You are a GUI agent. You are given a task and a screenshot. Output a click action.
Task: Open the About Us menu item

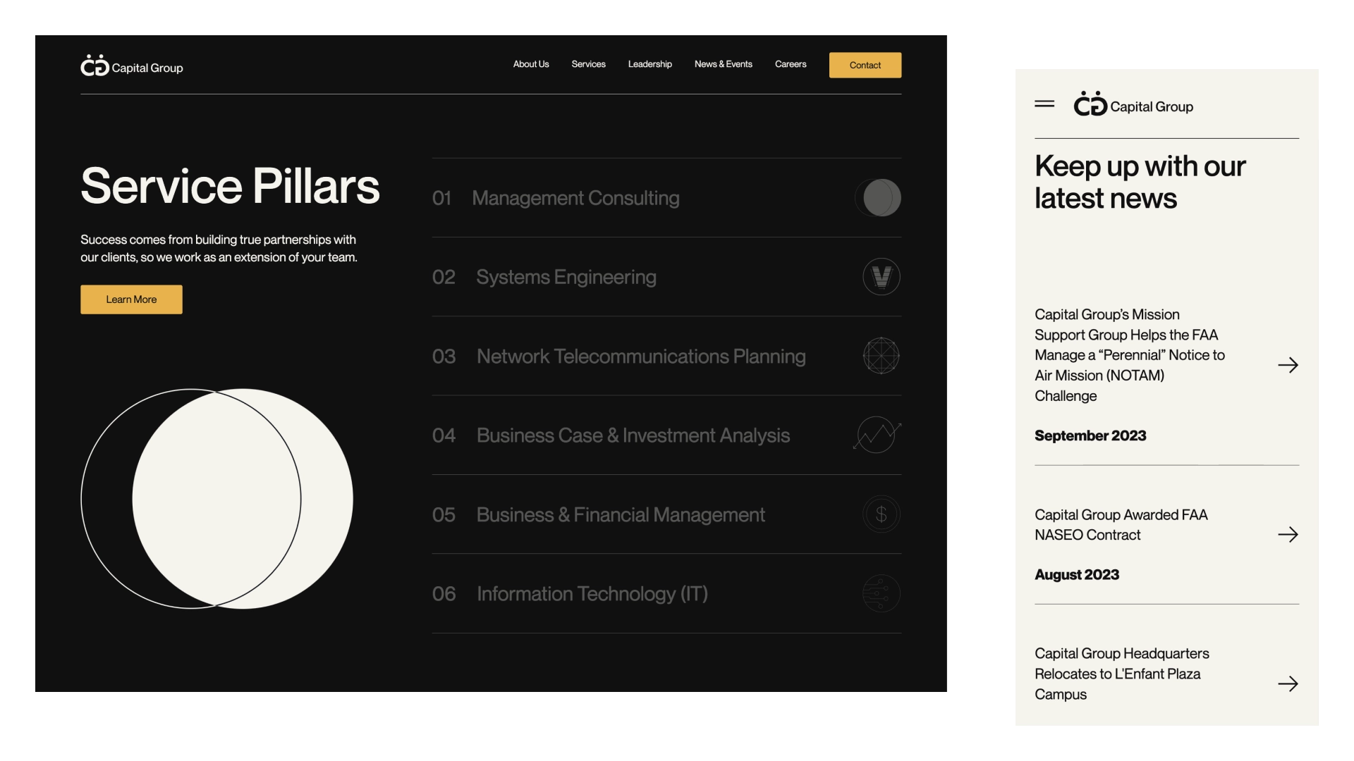(531, 64)
